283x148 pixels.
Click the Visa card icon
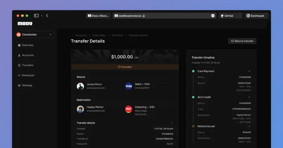[128, 86]
